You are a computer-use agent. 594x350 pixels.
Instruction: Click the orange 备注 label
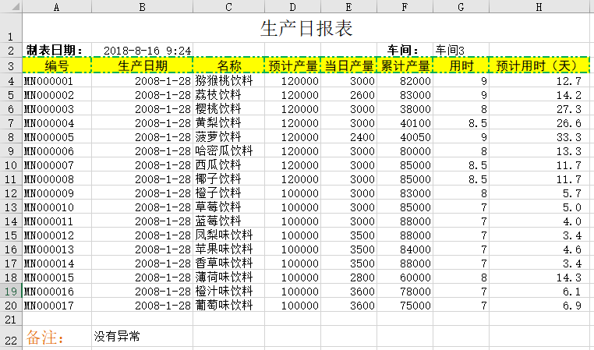(44, 338)
